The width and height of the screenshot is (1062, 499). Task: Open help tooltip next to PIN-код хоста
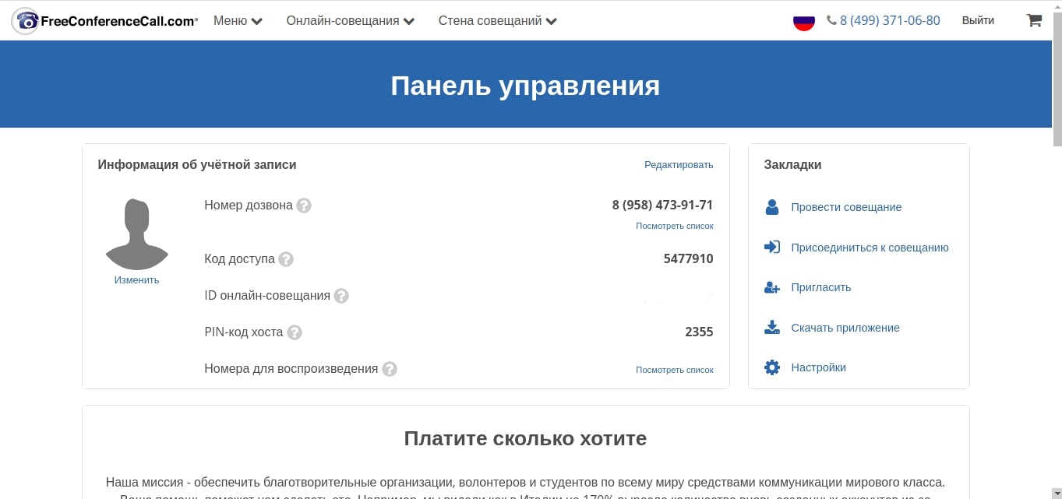pyautogui.click(x=295, y=332)
